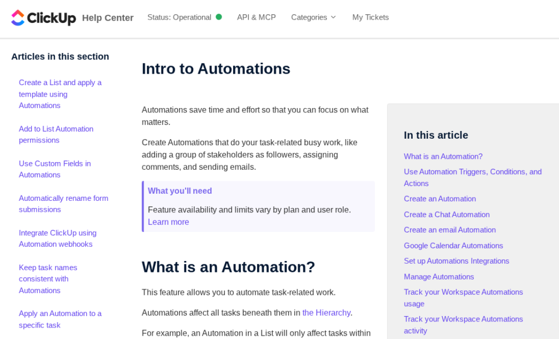Open the Help Center home link

pos(108,17)
